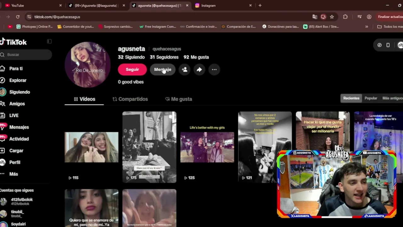Open the three-dot profile options menu
This screenshot has width=403, height=227.
214,69
